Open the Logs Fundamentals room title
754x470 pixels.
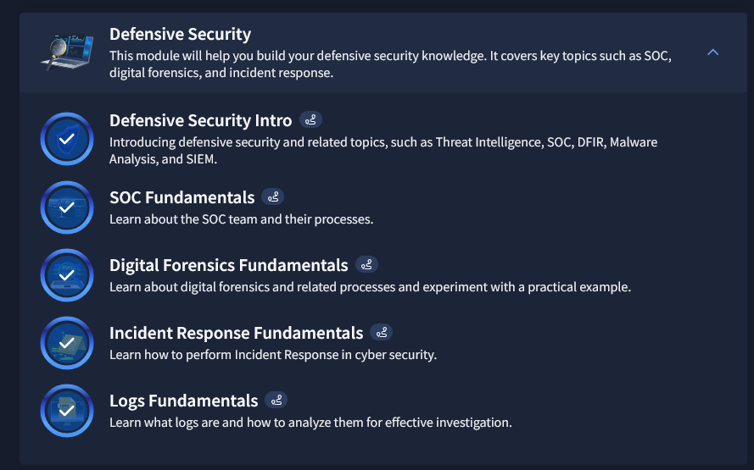[183, 401]
